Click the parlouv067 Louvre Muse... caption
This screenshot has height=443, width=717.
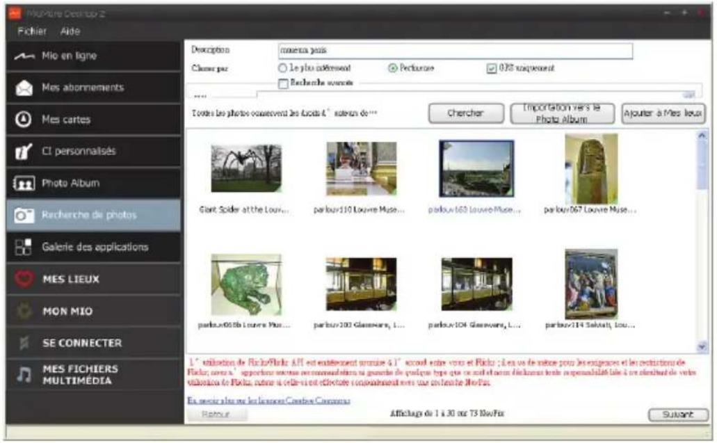(x=590, y=210)
